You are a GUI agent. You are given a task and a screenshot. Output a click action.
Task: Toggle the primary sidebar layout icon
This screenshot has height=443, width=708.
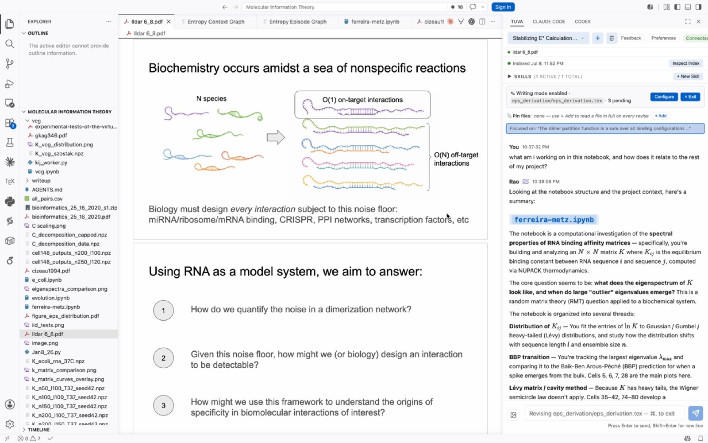tap(677, 7)
